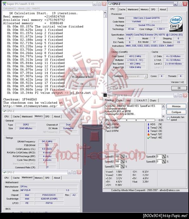Switch to Memory tab in CPU-Z Mainboard window
The image size is (189, 219).
coord(39,178)
